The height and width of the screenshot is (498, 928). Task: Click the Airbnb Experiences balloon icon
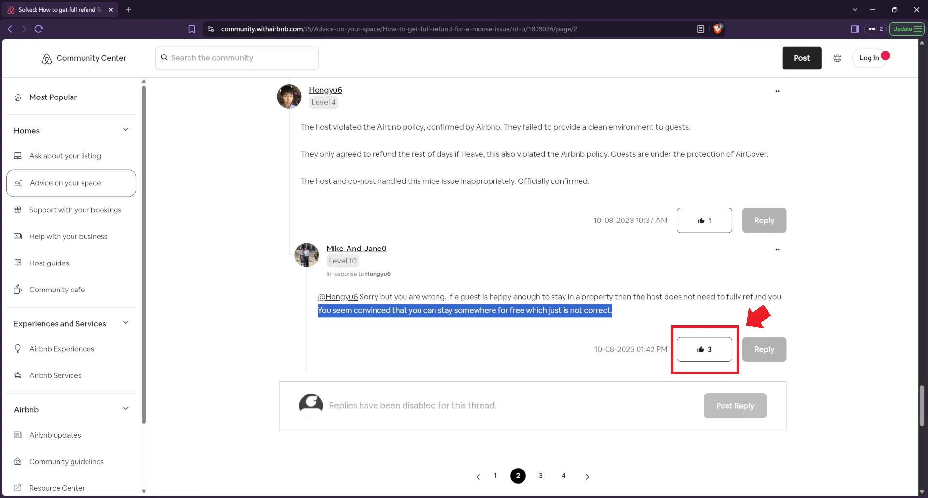pos(18,348)
